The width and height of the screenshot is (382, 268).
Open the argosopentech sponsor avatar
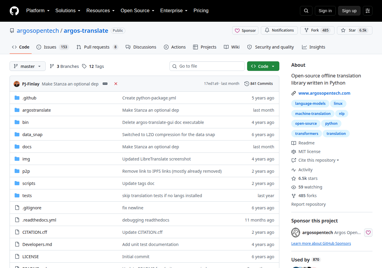[x=295, y=233]
